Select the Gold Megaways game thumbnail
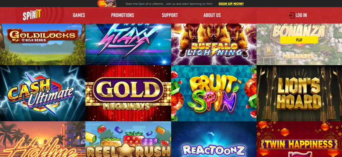The width and height of the screenshot is (342, 157). point(128,93)
